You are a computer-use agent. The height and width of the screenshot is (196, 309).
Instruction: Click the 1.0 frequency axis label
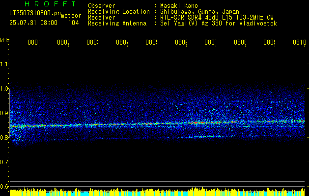4,89
